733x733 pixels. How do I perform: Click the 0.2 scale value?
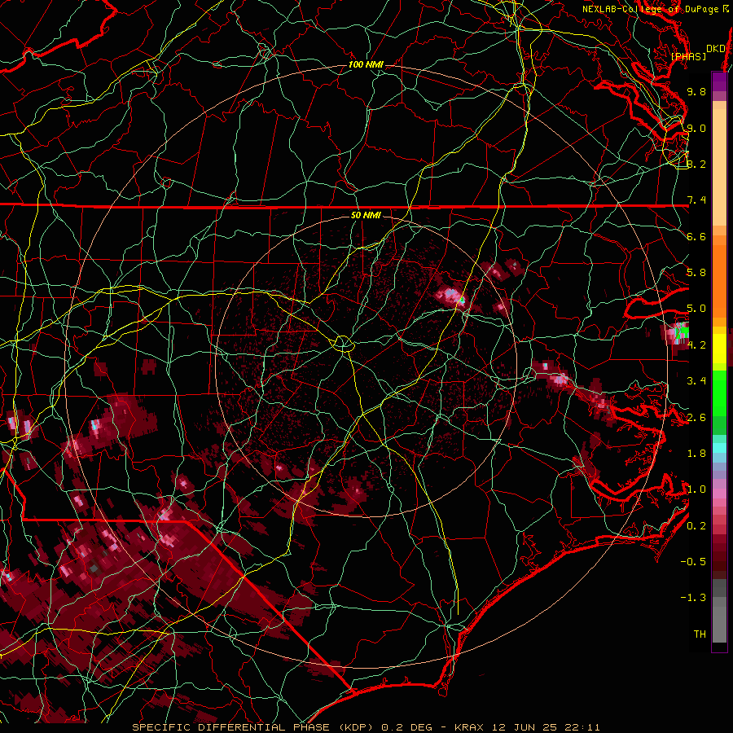[696, 526]
